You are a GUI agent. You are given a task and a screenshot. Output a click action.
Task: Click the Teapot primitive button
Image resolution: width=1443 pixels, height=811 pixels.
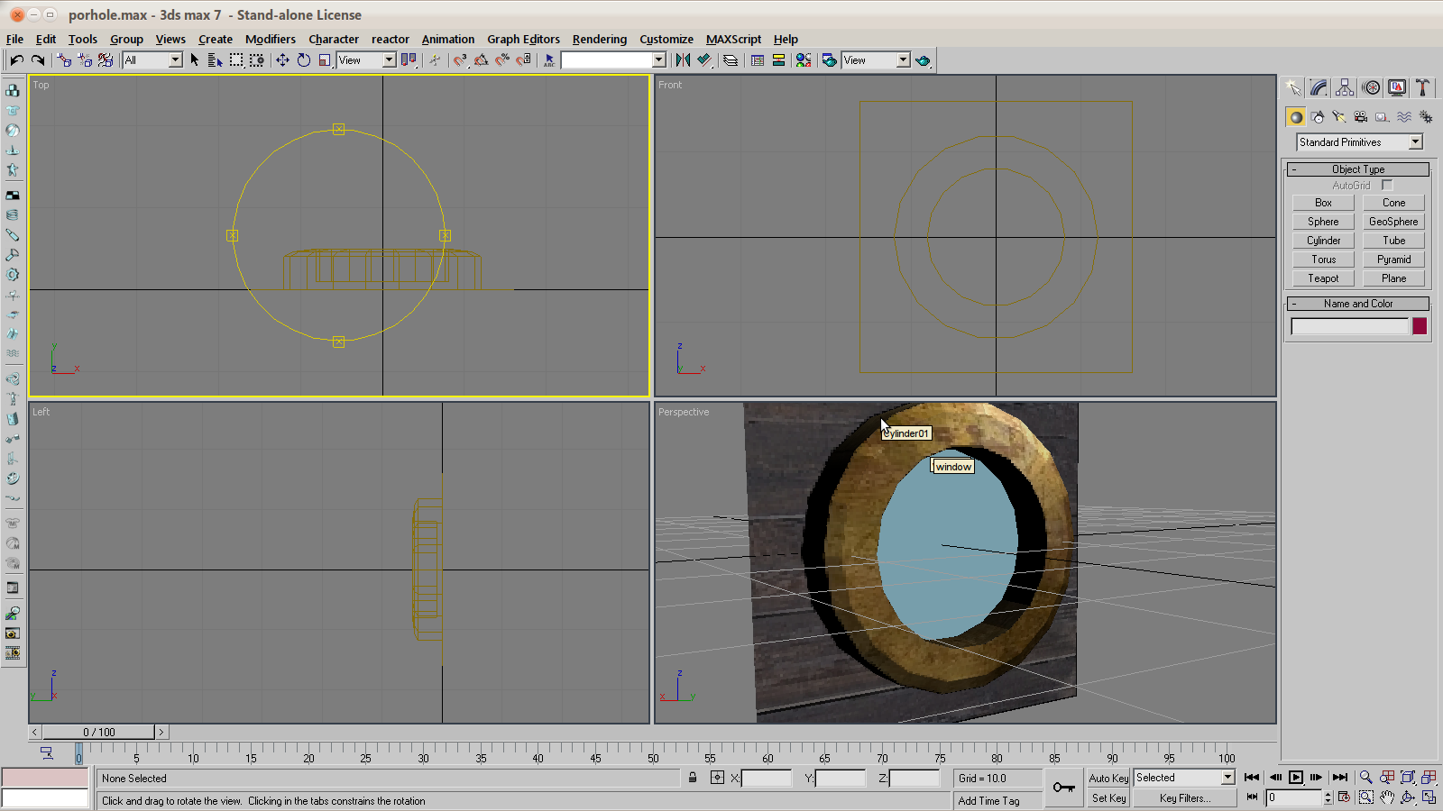tap(1323, 278)
